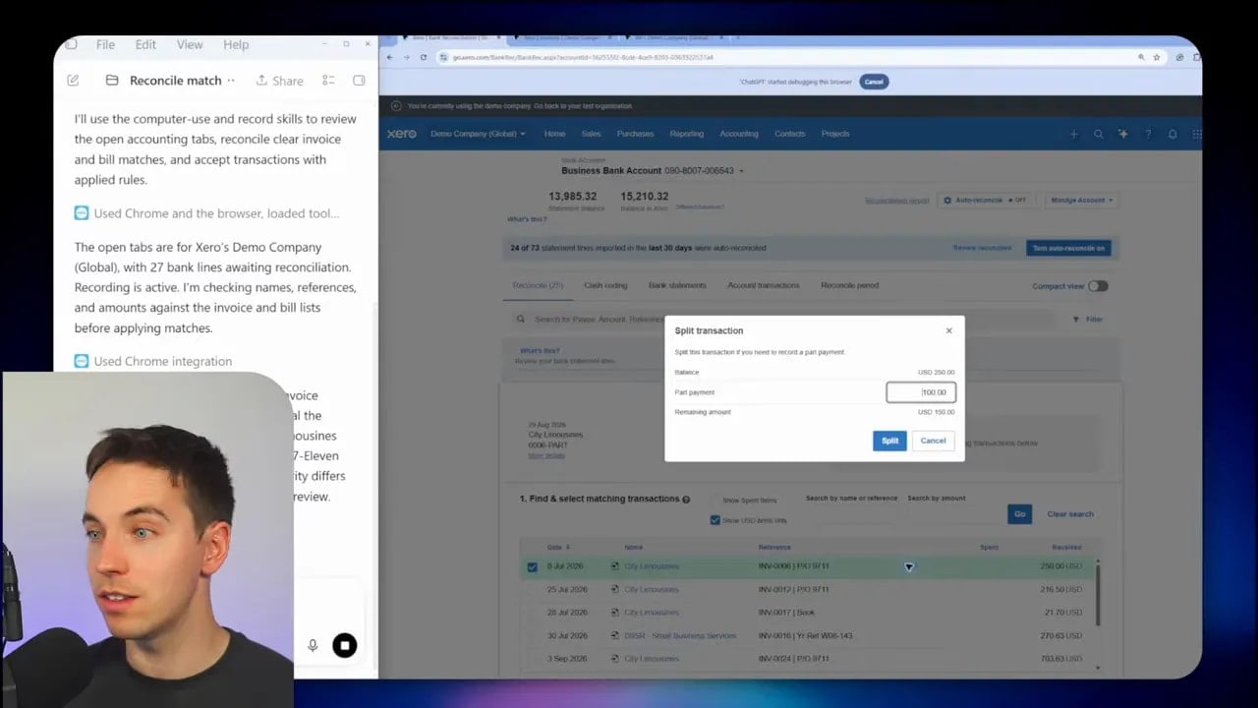Uncheck the 8 Jul 2026 INV-0006 row checkbox

[533, 566]
